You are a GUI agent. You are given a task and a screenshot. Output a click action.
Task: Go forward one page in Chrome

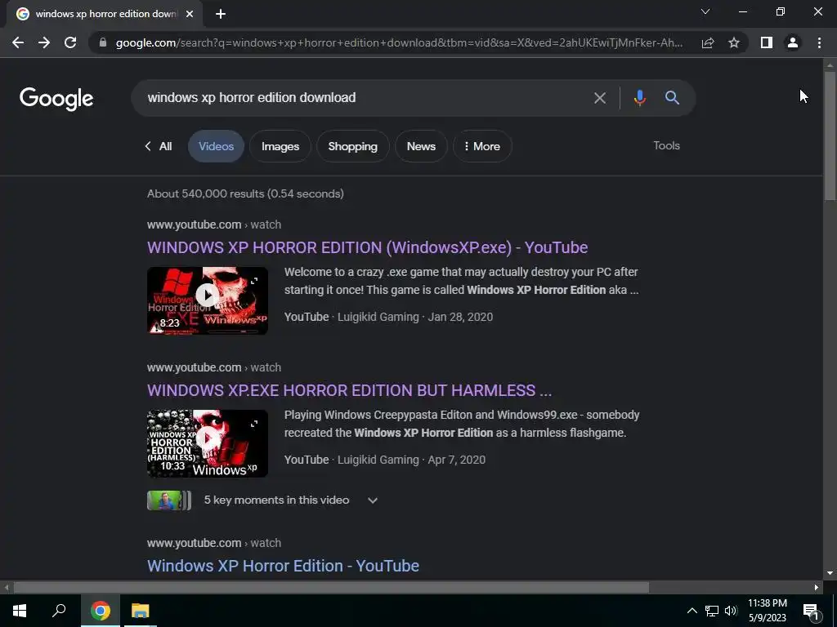tap(44, 42)
